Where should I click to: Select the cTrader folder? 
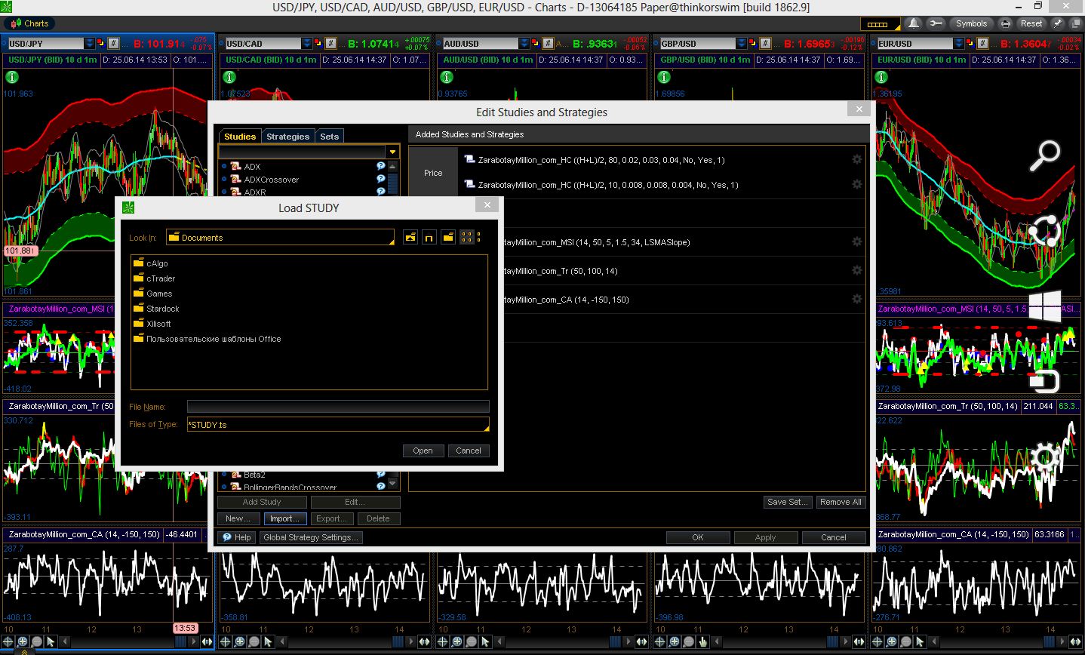154,278
